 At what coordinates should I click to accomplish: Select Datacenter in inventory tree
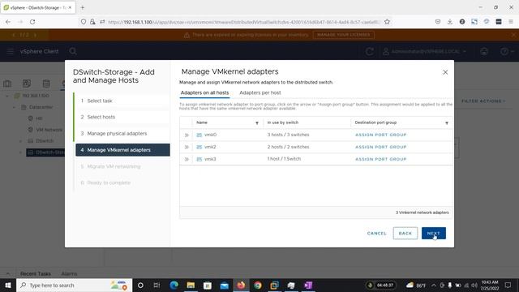(41, 107)
